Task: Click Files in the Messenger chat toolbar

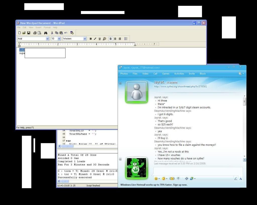Action: tap(135, 74)
